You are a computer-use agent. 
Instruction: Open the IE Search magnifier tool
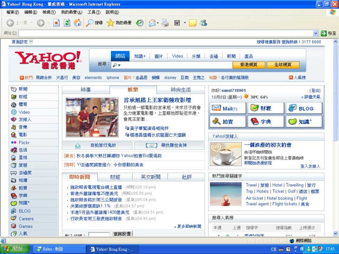pos(90,23)
